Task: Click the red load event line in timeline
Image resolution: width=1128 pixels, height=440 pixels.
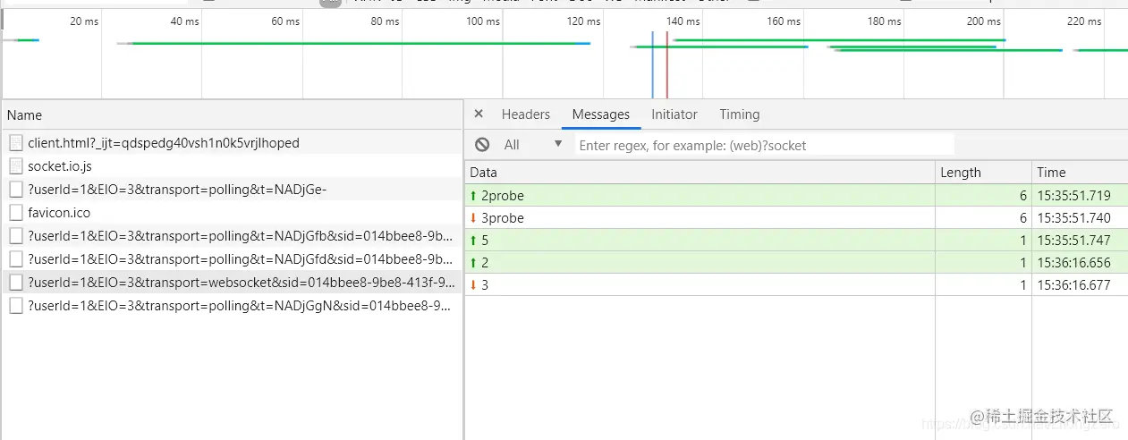Action: pos(667,64)
